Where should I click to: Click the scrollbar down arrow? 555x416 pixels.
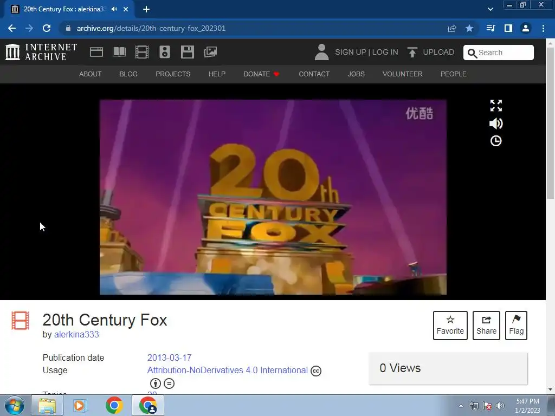551,389
